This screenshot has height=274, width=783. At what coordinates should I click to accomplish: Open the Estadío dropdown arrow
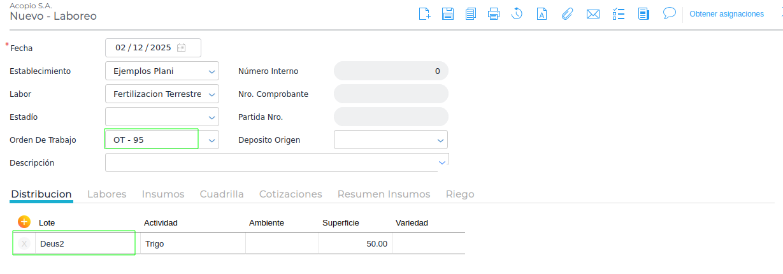[x=212, y=117]
